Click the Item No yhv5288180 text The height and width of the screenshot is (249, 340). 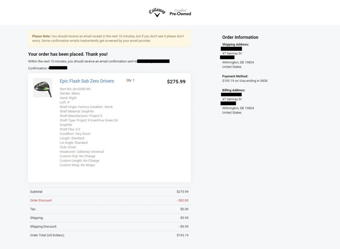pos(75,89)
